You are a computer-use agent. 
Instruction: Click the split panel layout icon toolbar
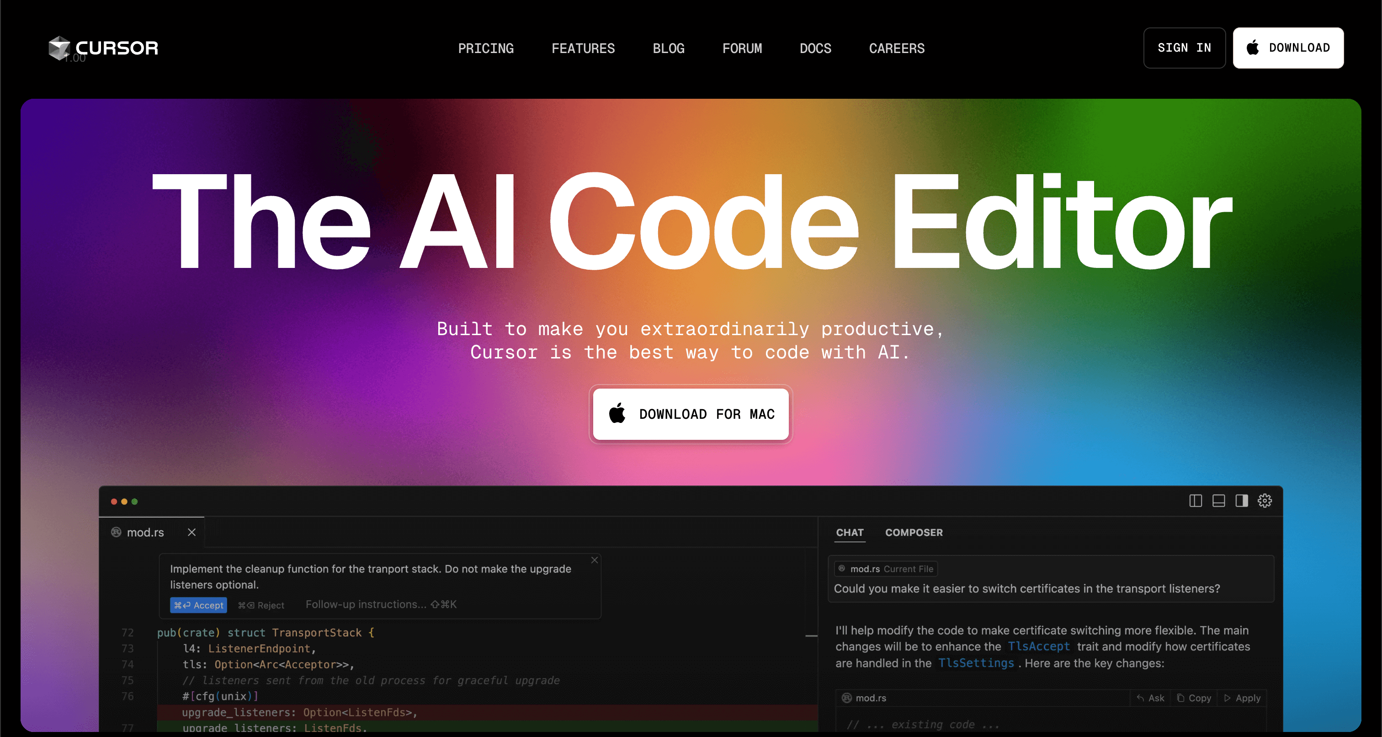(x=1196, y=501)
